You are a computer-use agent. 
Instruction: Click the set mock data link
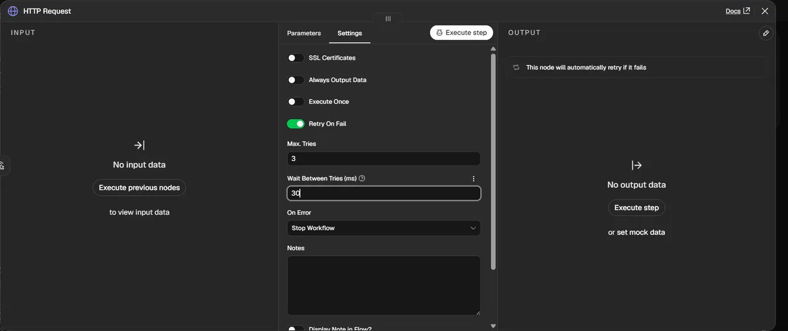pos(641,232)
